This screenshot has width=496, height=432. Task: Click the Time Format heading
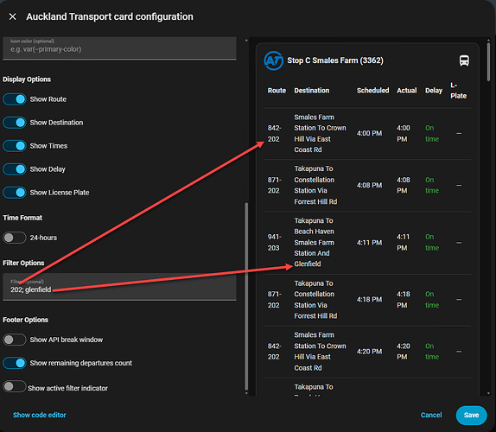[22, 218]
